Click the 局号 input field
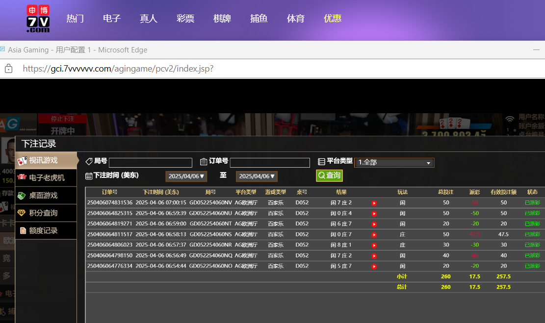545x323 pixels. click(150, 163)
